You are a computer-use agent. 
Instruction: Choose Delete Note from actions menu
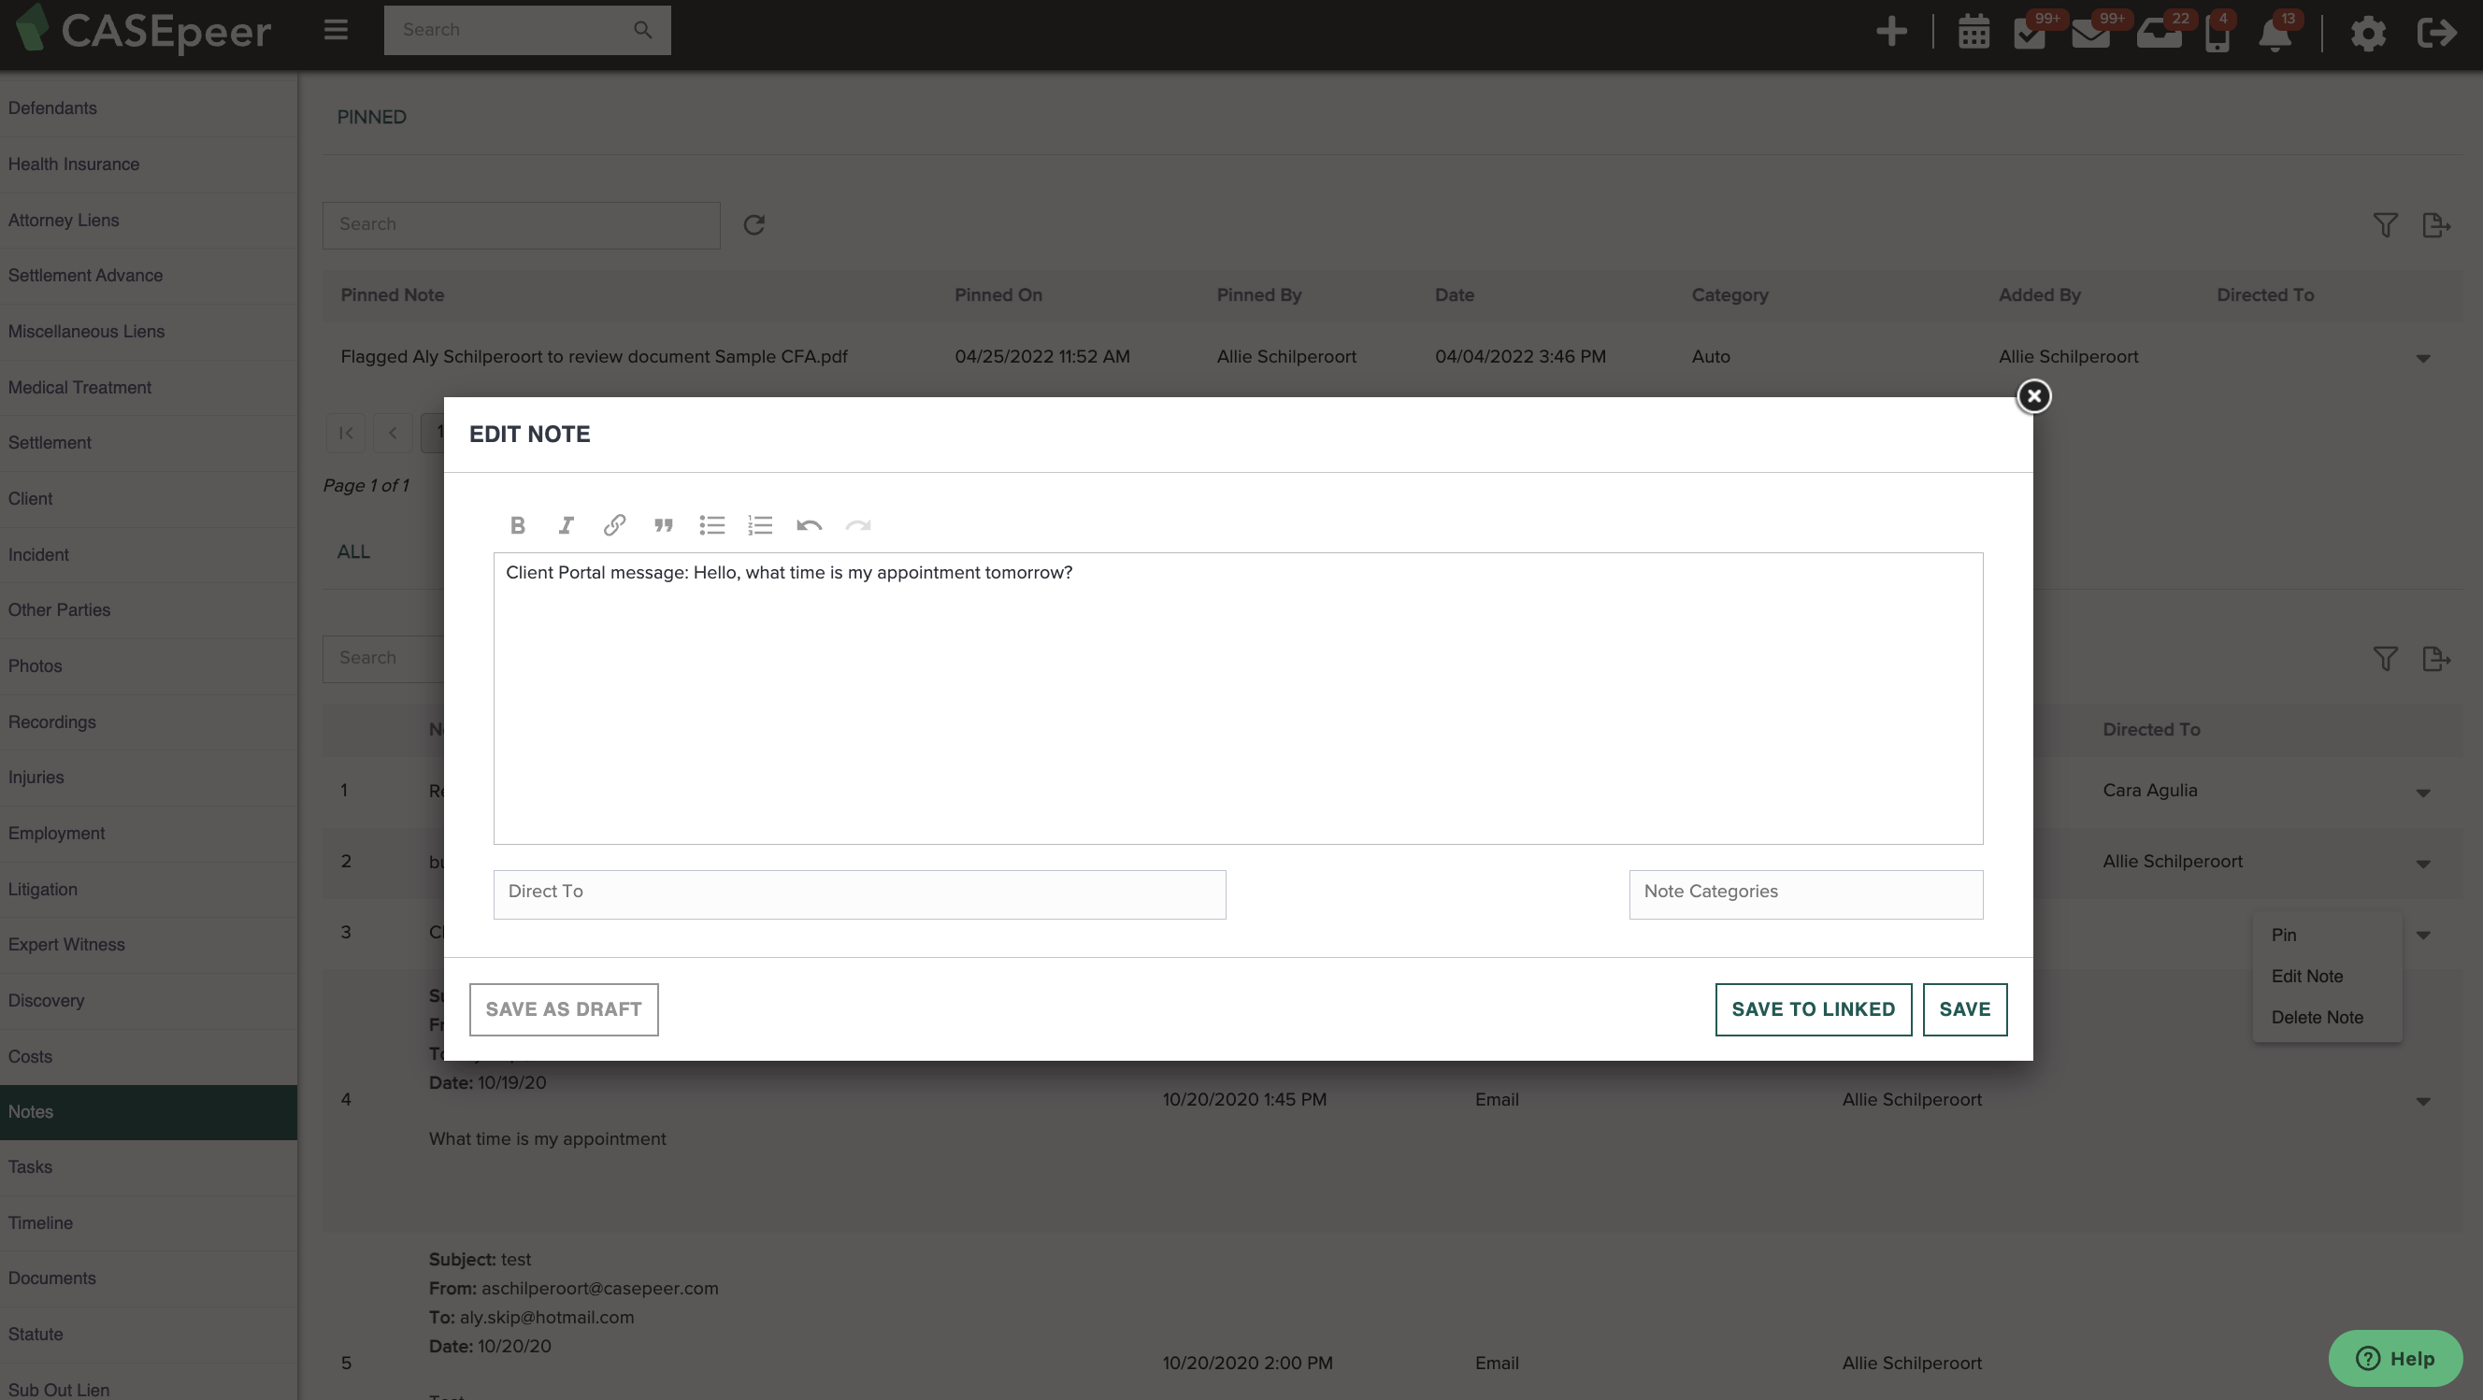point(2317,1018)
